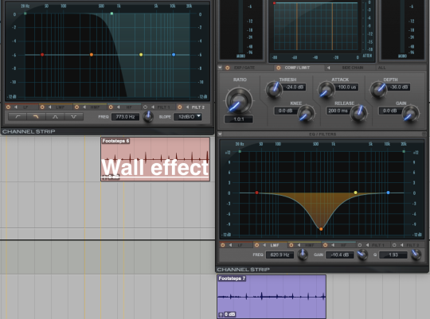Toggle Comp/Limit power button
430x319 pixels.
[279, 68]
